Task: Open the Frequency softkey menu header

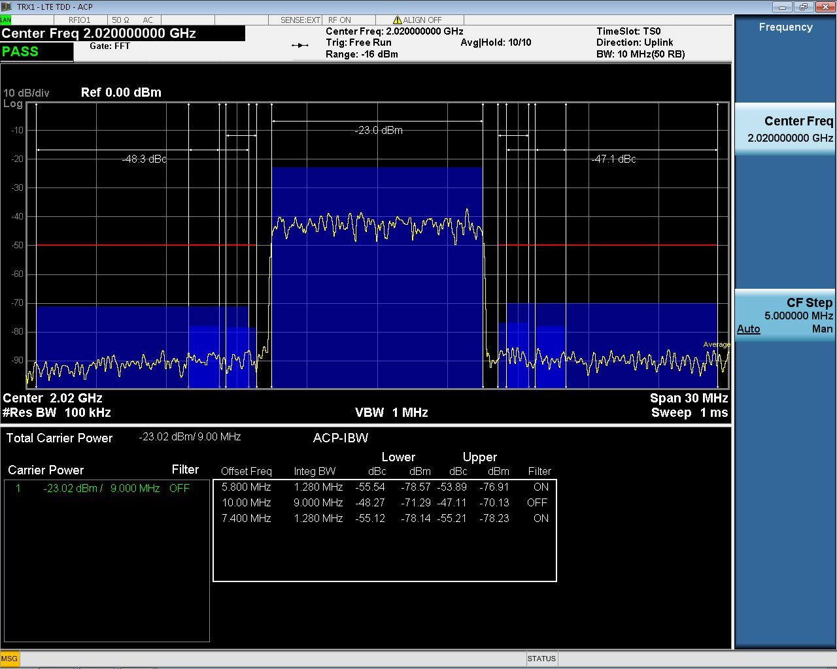Action: 785,27
